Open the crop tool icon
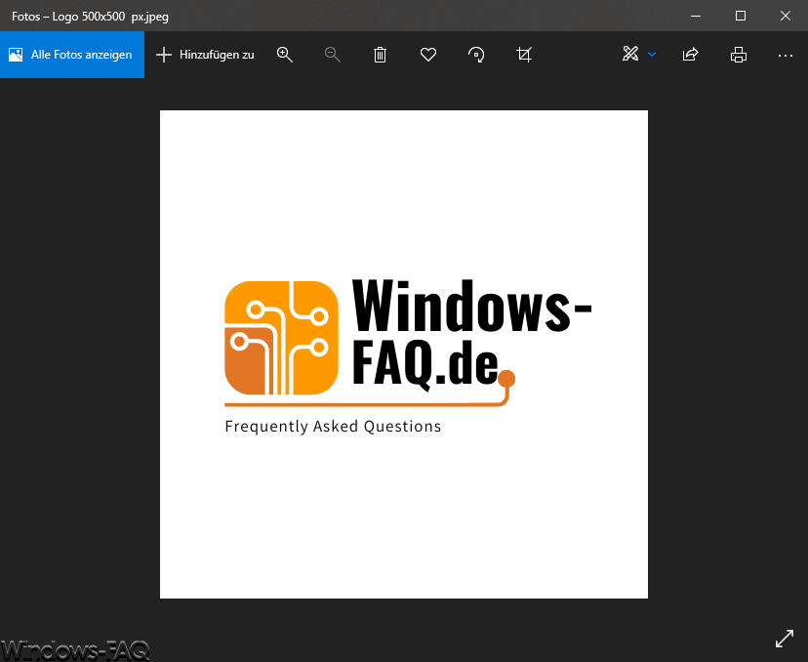 point(524,54)
